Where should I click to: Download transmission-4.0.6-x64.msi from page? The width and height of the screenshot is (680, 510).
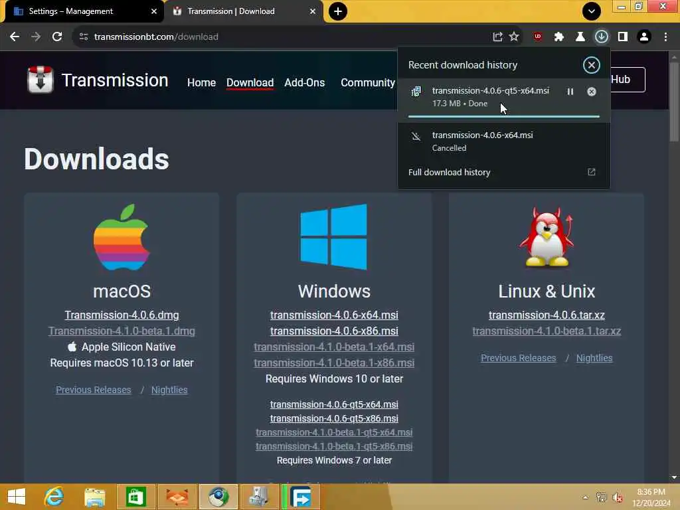click(x=334, y=315)
